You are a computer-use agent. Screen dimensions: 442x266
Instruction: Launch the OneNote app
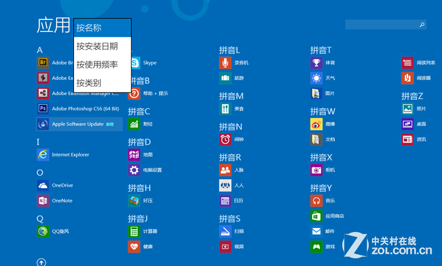coord(55,201)
